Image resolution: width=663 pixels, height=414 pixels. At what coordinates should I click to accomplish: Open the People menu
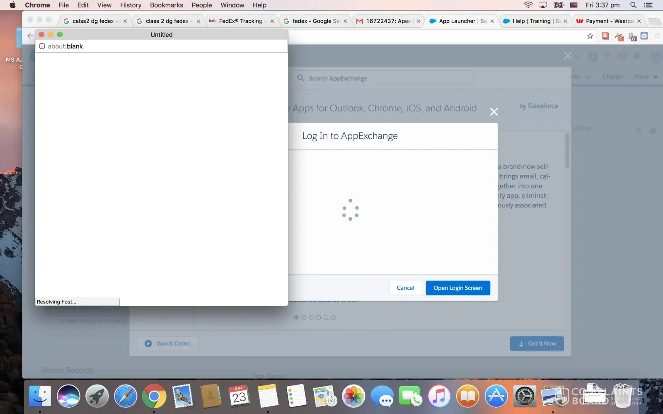click(x=202, y=5)
